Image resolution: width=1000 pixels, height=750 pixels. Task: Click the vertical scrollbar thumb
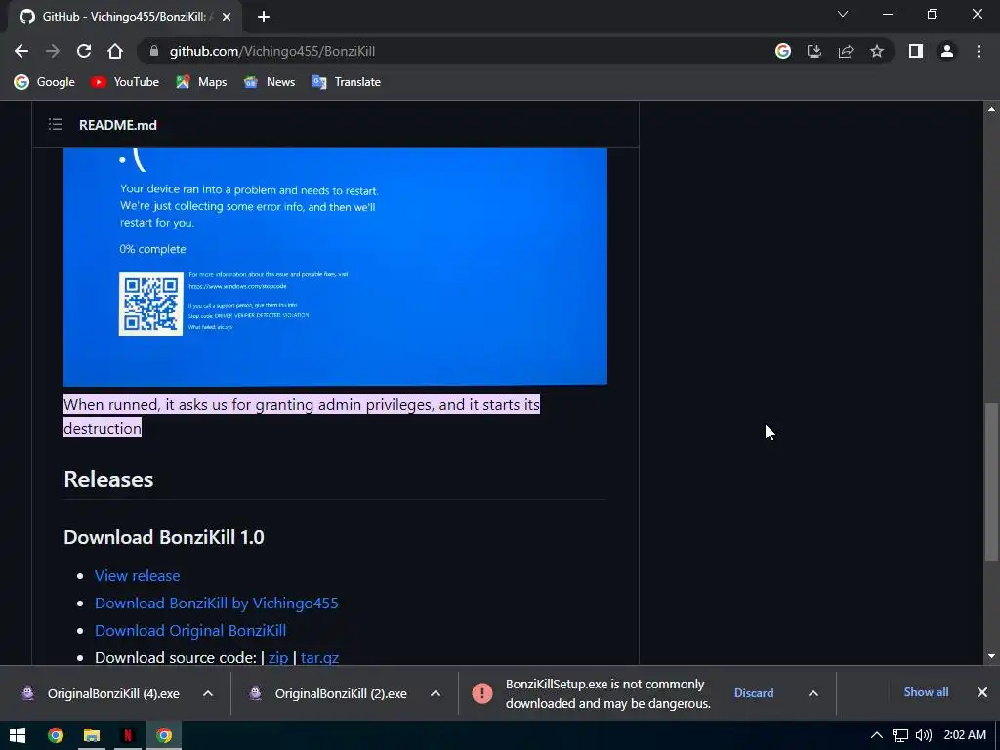point(991,481)
